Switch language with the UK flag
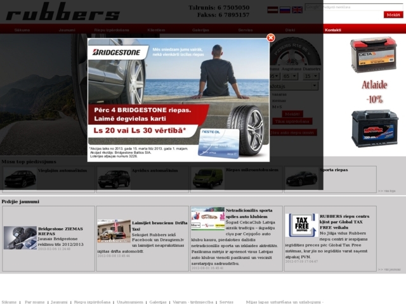This screenshot has height=304, width=406. [297, 10]
